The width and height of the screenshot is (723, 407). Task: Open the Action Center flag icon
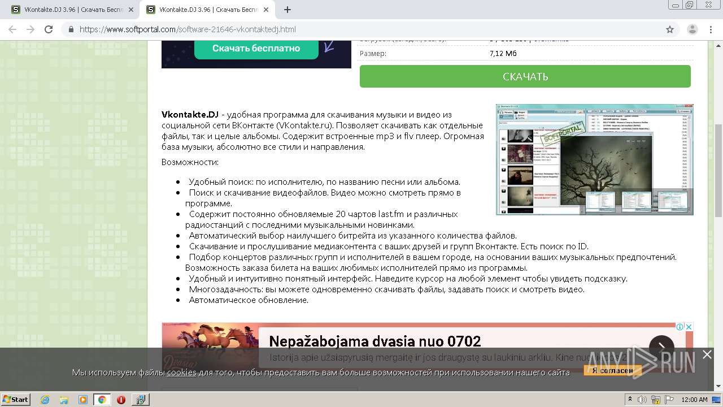coord(670,400)
